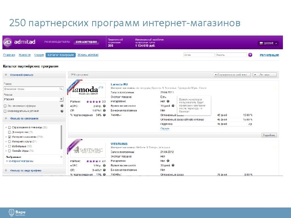Open Форум menu link
Image resolution: width=291 pixels, height=218 pixels.
[x=39, y=55]
